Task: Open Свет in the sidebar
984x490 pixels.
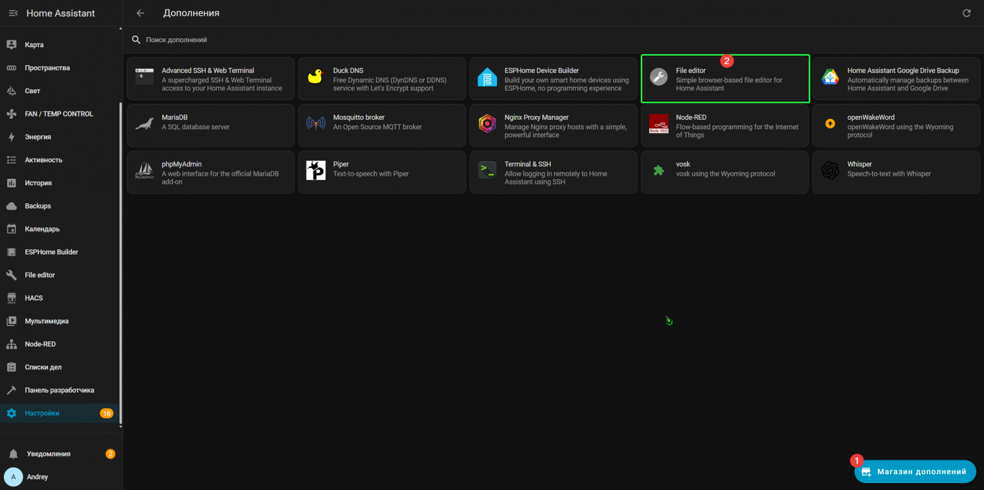Action: [59, 91]
